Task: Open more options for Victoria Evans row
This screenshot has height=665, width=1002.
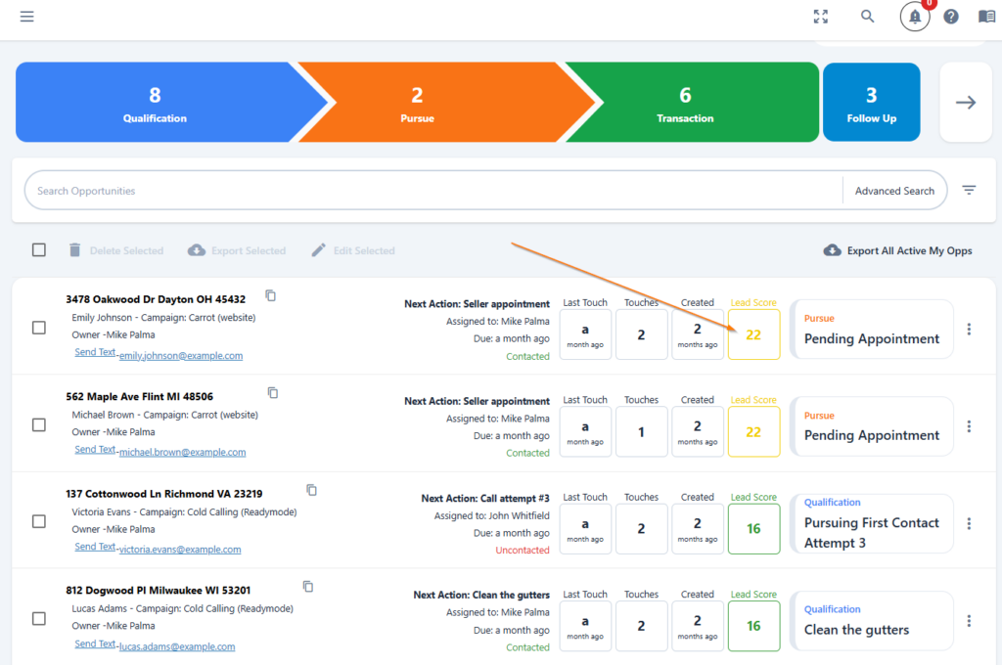Action: (x=969, y=524)
